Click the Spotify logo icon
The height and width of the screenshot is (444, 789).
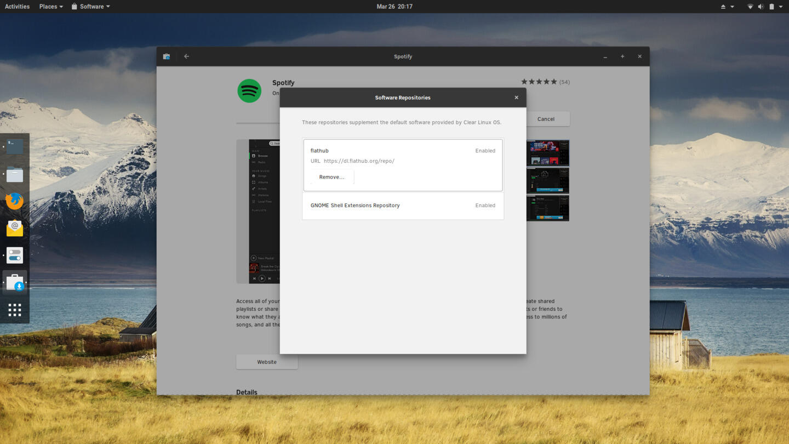point(249,91)
